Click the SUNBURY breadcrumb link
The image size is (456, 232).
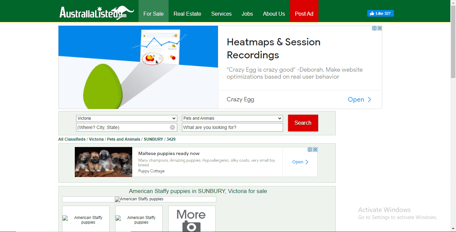coord(153,139)
